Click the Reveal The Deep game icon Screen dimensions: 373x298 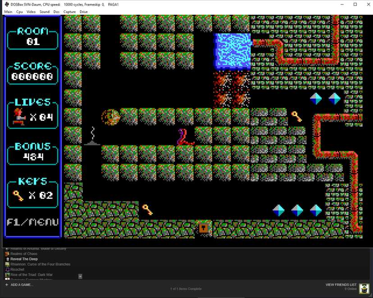click(x=7, y=259)
